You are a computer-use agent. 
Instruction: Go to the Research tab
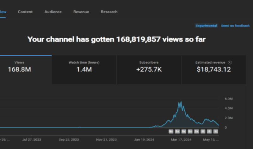tap(109, 12)
